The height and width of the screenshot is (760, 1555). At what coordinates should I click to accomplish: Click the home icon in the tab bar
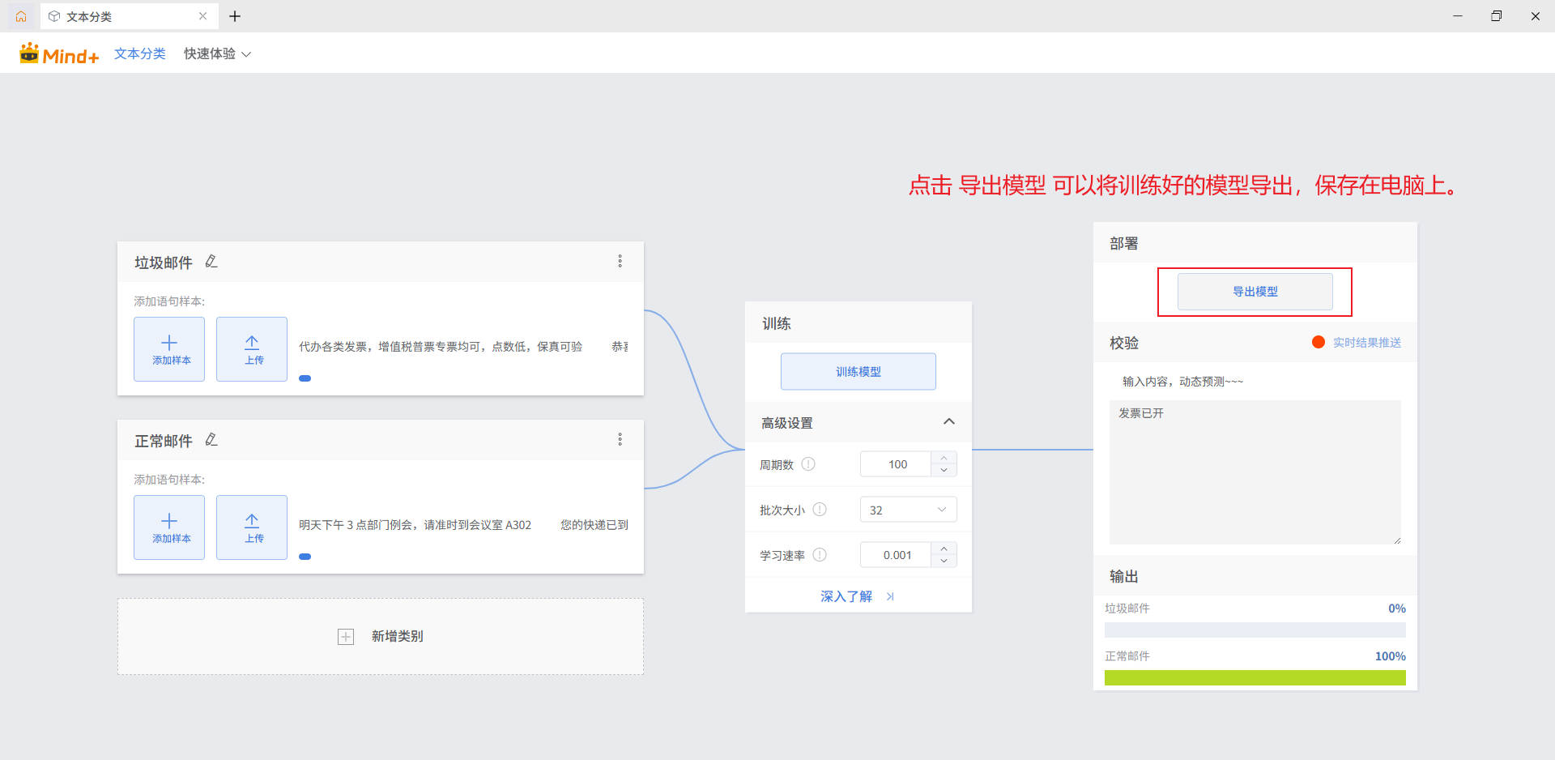coord(21,16)
